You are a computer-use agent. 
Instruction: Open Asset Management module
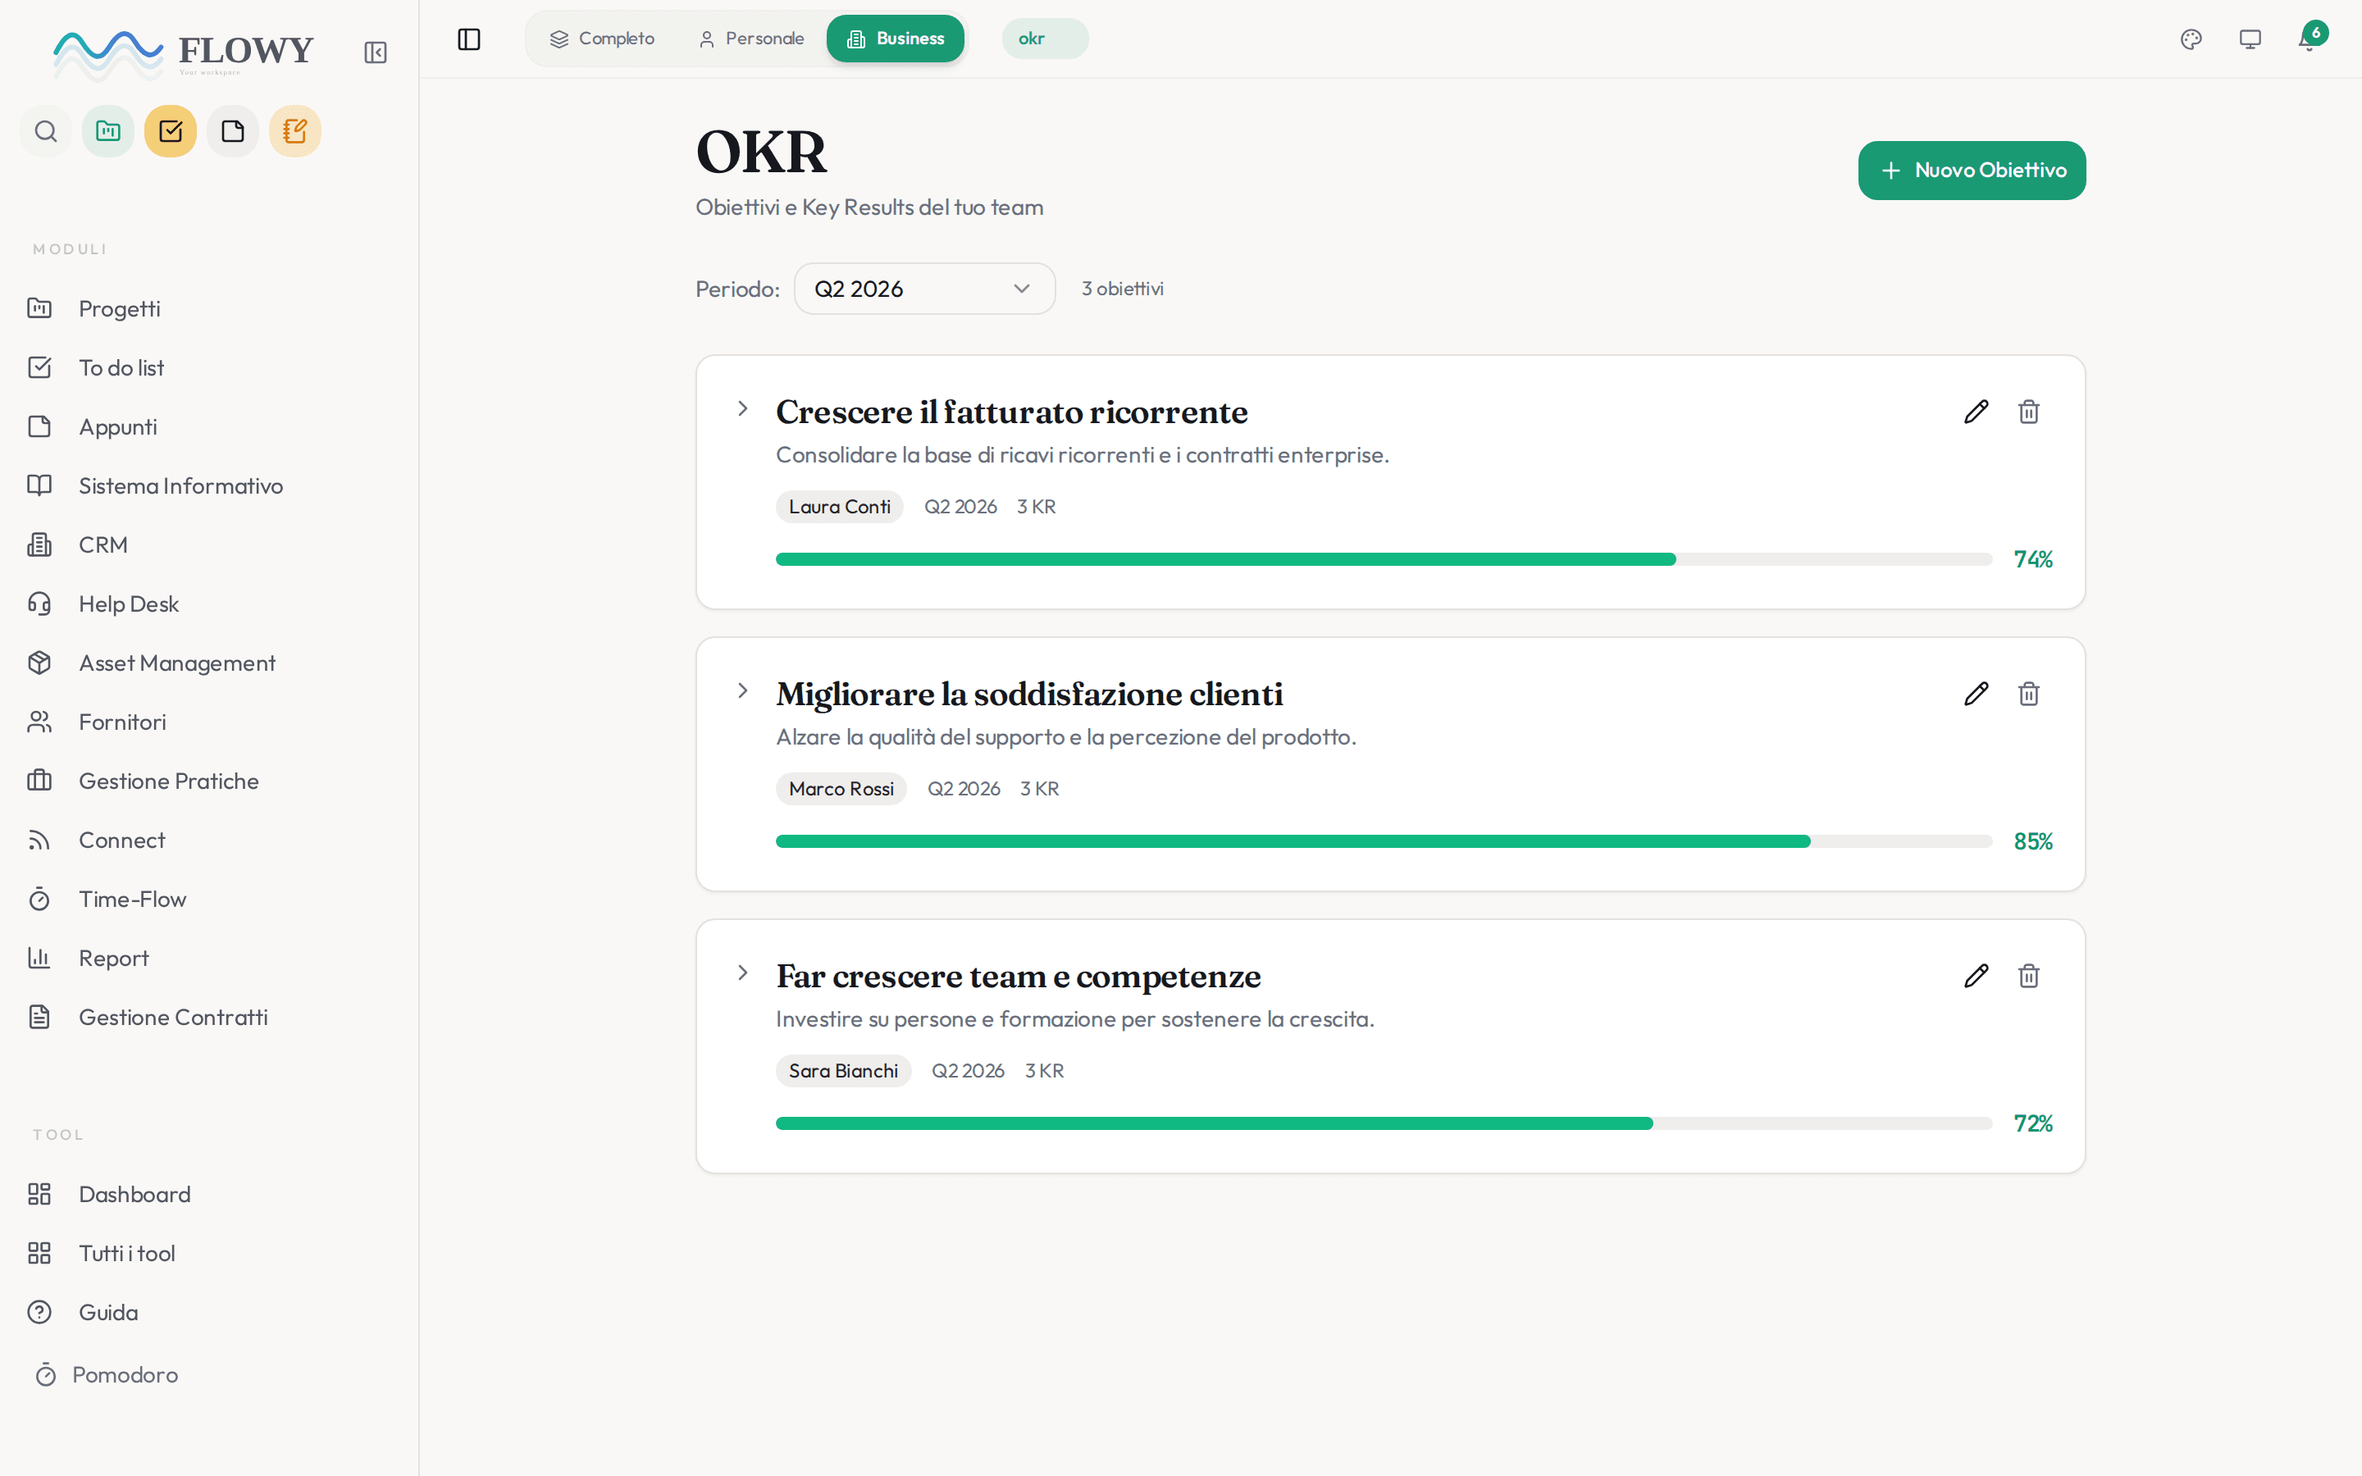(209, 663)
